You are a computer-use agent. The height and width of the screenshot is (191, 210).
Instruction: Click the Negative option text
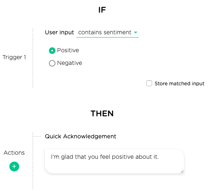pos(70,63)
